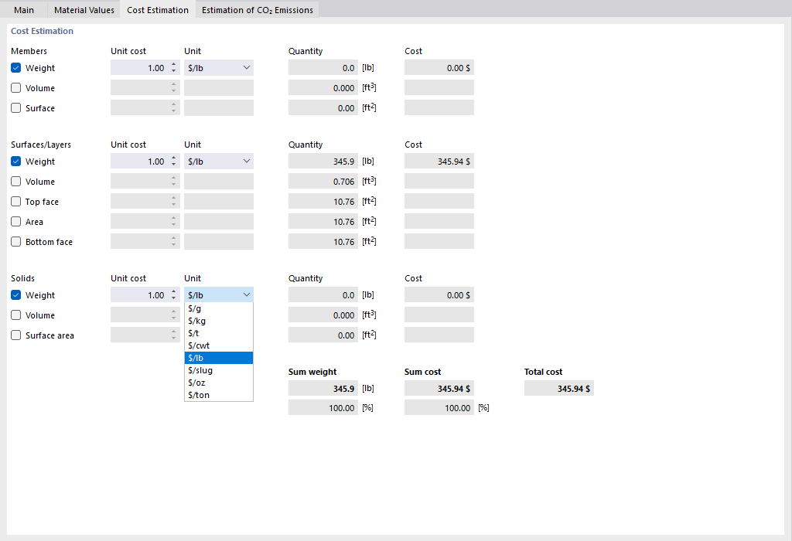This screenshot has height=541, width=792.
Task: Enable Surface area for Solids
Action: click(15, 335)
